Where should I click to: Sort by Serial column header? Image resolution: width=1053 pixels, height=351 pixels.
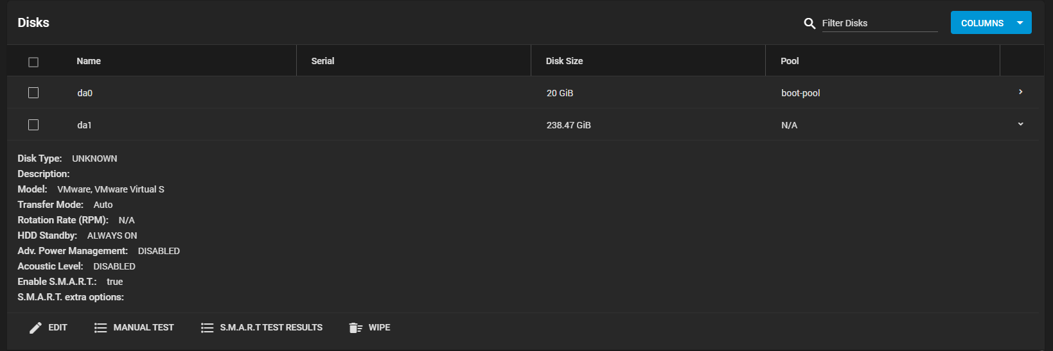[x=323, y=61]
